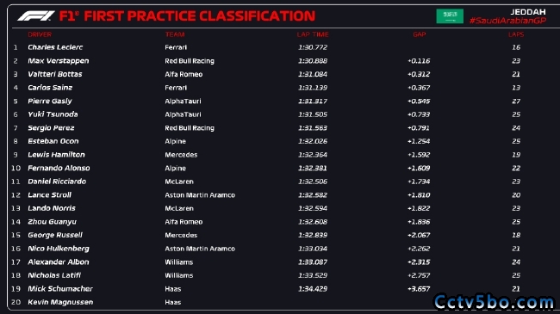Click Kevin Magnussen in last row

[60, 302]
